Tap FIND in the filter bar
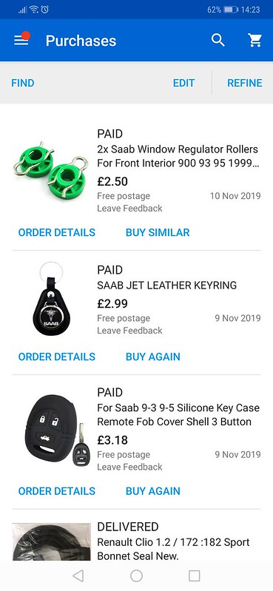The width and height of the screenshot is (273, 591). click(23, 83)
